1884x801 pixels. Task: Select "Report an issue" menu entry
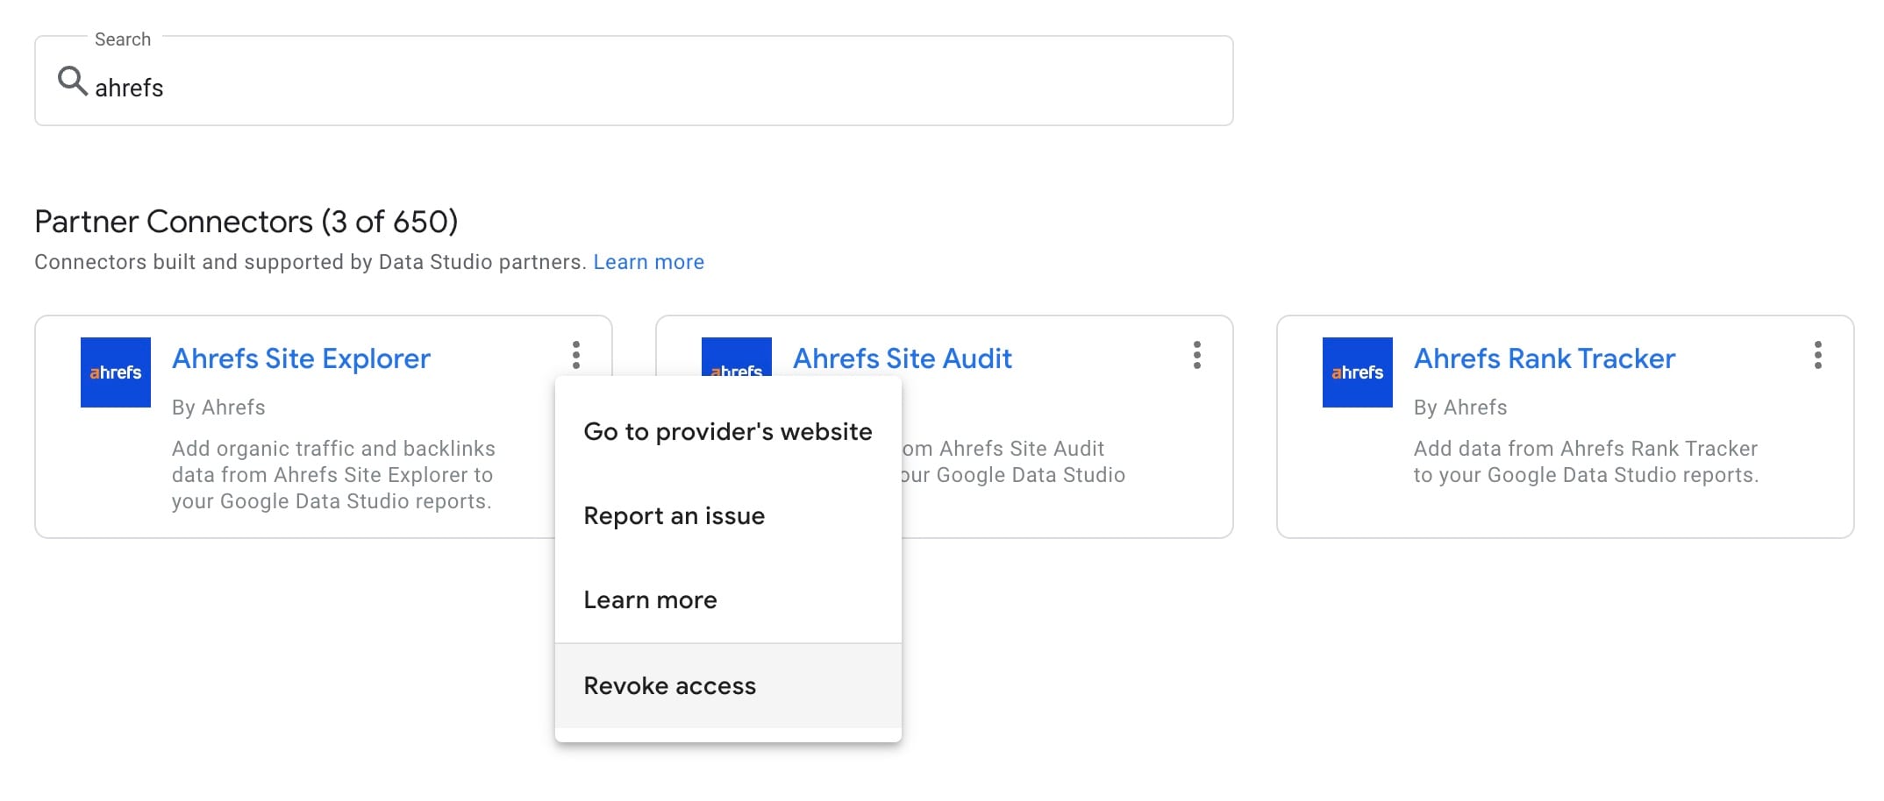[x=674, y=516]
